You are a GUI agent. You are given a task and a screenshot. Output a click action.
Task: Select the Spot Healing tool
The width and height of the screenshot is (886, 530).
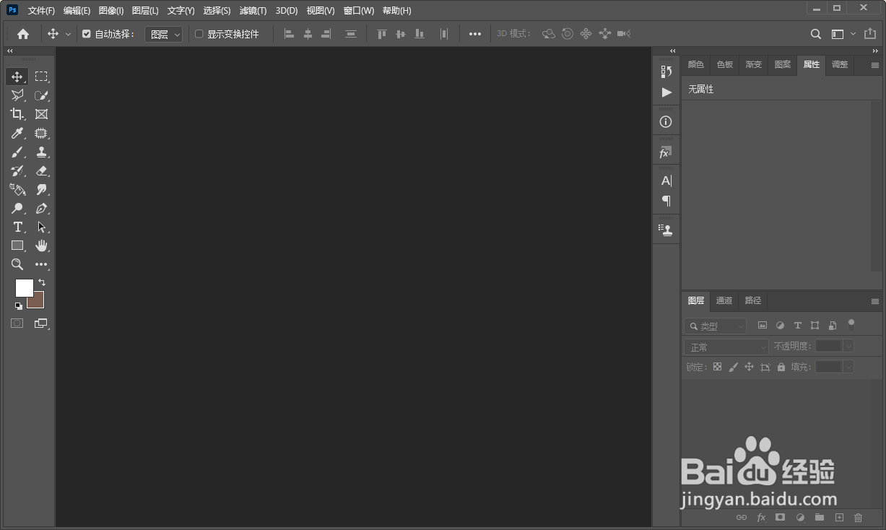pos(42,133)
